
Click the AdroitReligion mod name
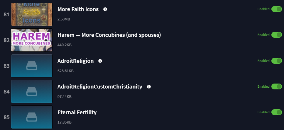tap(75, 61)
